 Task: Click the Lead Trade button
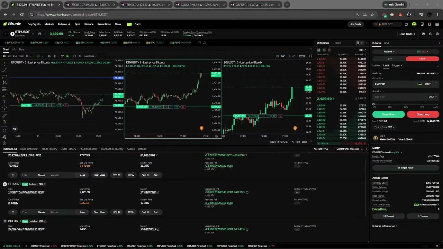pos(407,34)
